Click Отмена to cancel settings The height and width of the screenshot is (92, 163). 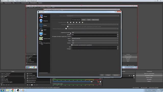[x=108, y=75]
